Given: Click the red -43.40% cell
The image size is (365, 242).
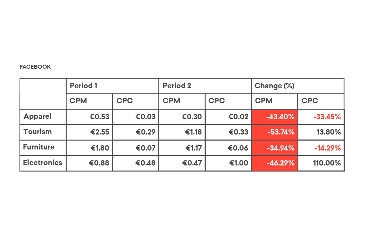Looking at the screenshot, I should point(274,117).
